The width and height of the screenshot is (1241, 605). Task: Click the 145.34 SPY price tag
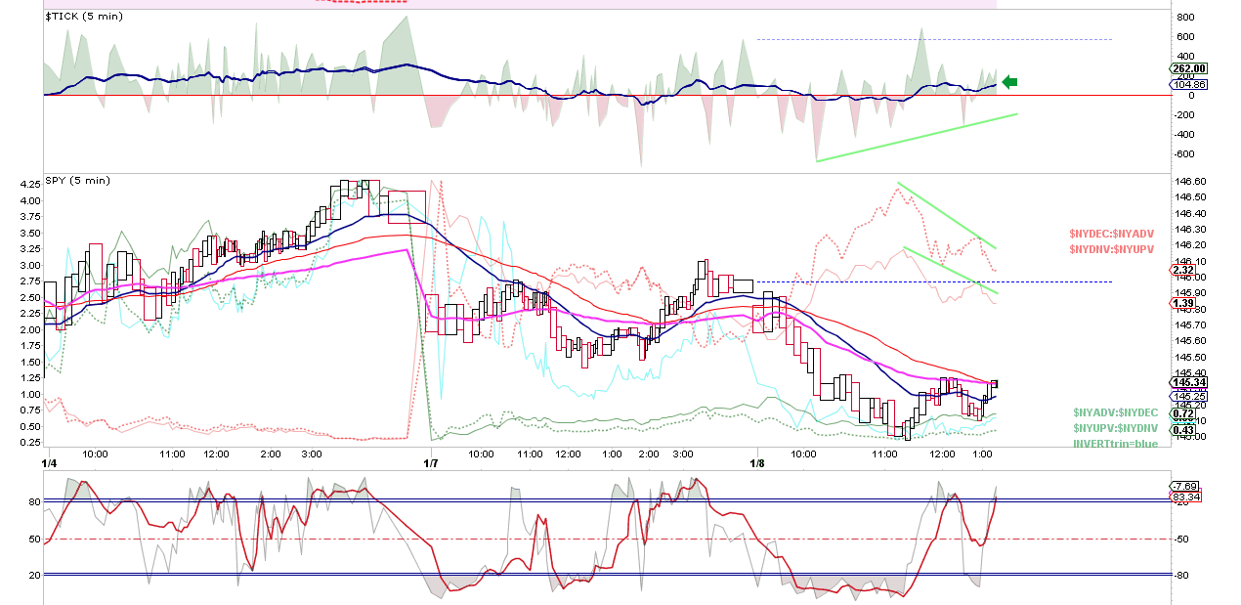(x=1189, y=382)
